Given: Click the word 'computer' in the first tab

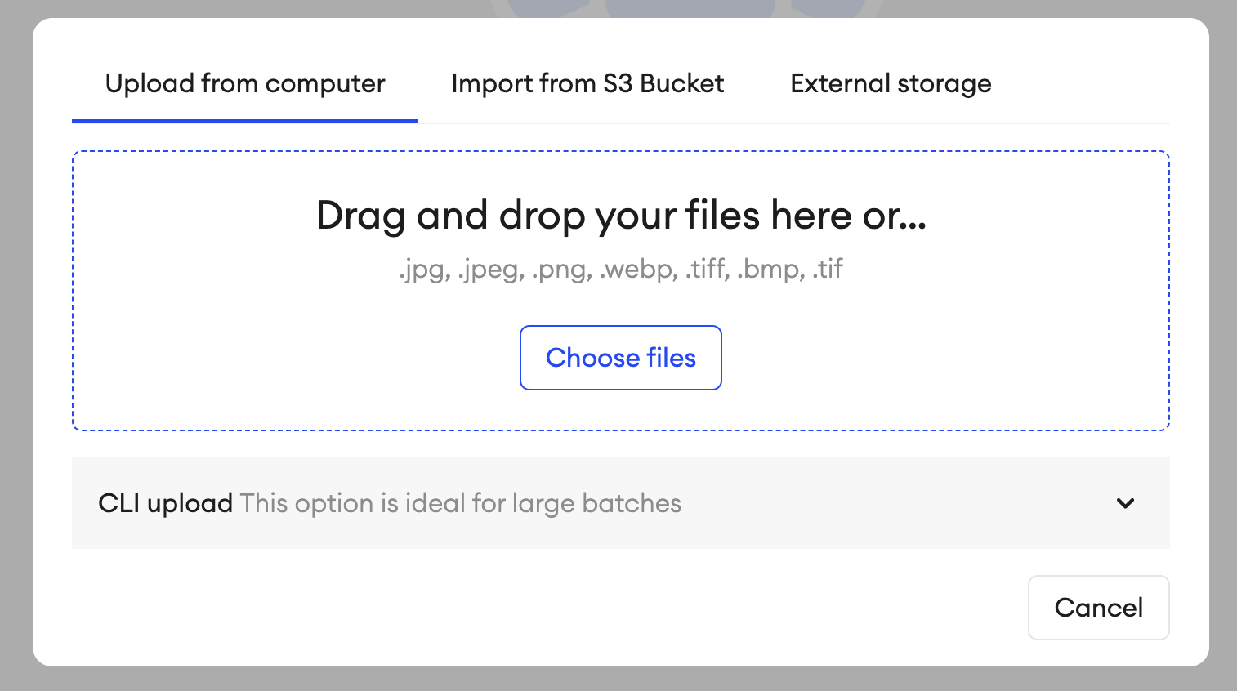Looking at the screenshot, I should [x=325, y=84].
